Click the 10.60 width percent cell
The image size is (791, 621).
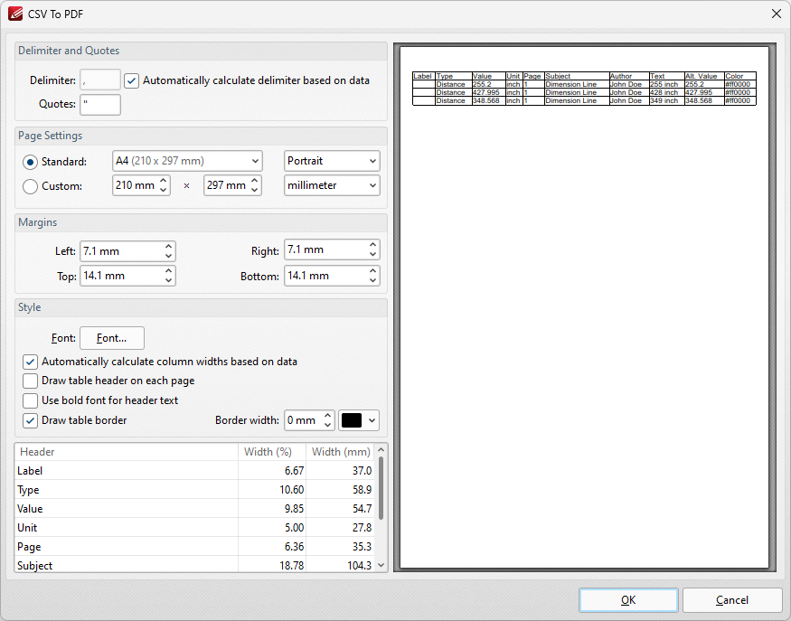[272, 490]
